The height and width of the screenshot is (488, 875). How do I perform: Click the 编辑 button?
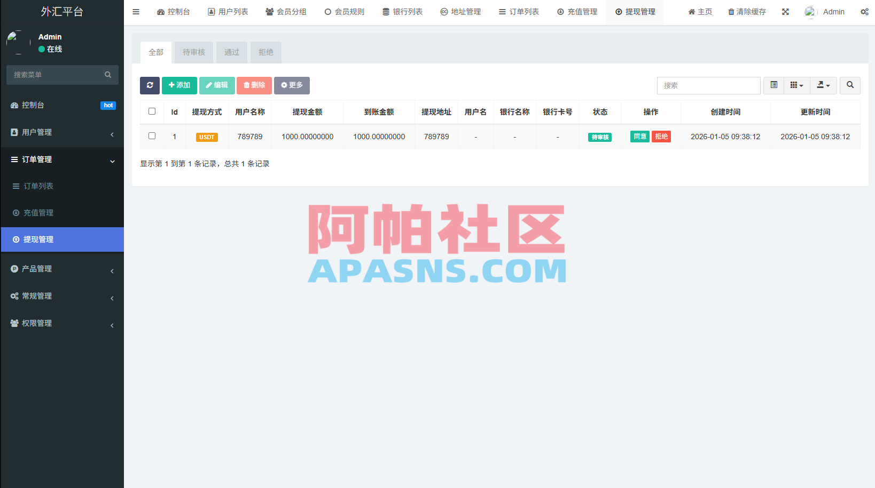click(x=217, y=85)
